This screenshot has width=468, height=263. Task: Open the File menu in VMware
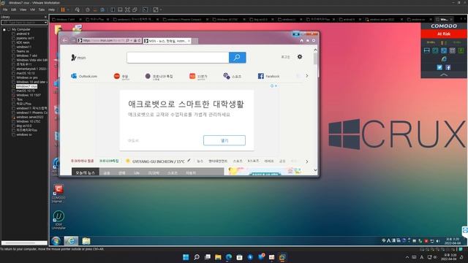pyautogui.click(x=5, y=9)
